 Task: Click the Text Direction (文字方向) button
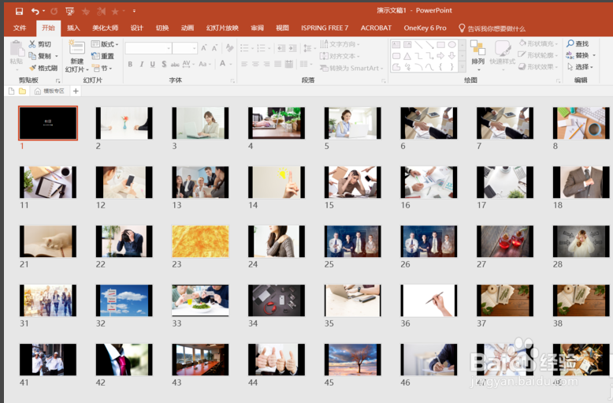[340, 44]
